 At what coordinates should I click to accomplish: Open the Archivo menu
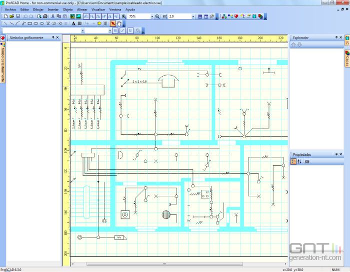10,10
